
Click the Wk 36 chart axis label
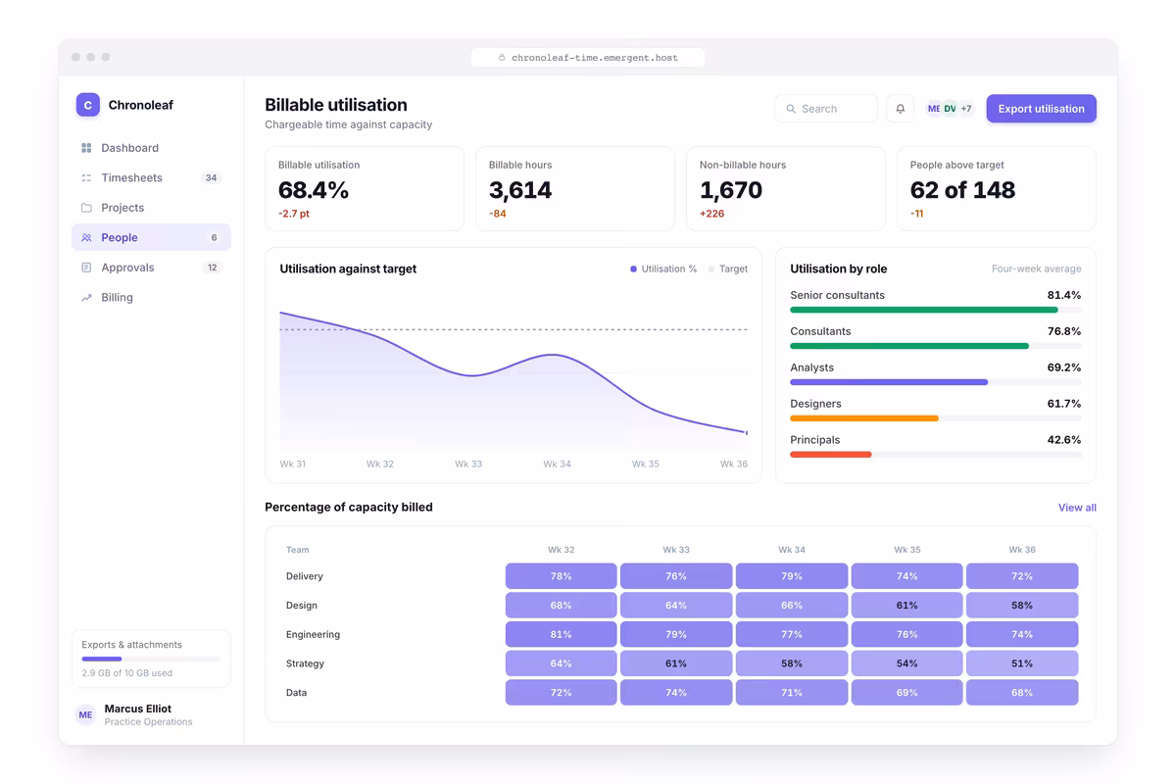point(734,464)
